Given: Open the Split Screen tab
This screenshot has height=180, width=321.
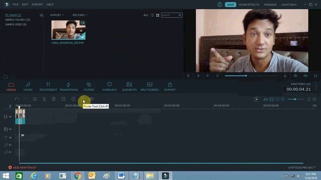Looking at the screenshot, I should click(x=149, y=86).
